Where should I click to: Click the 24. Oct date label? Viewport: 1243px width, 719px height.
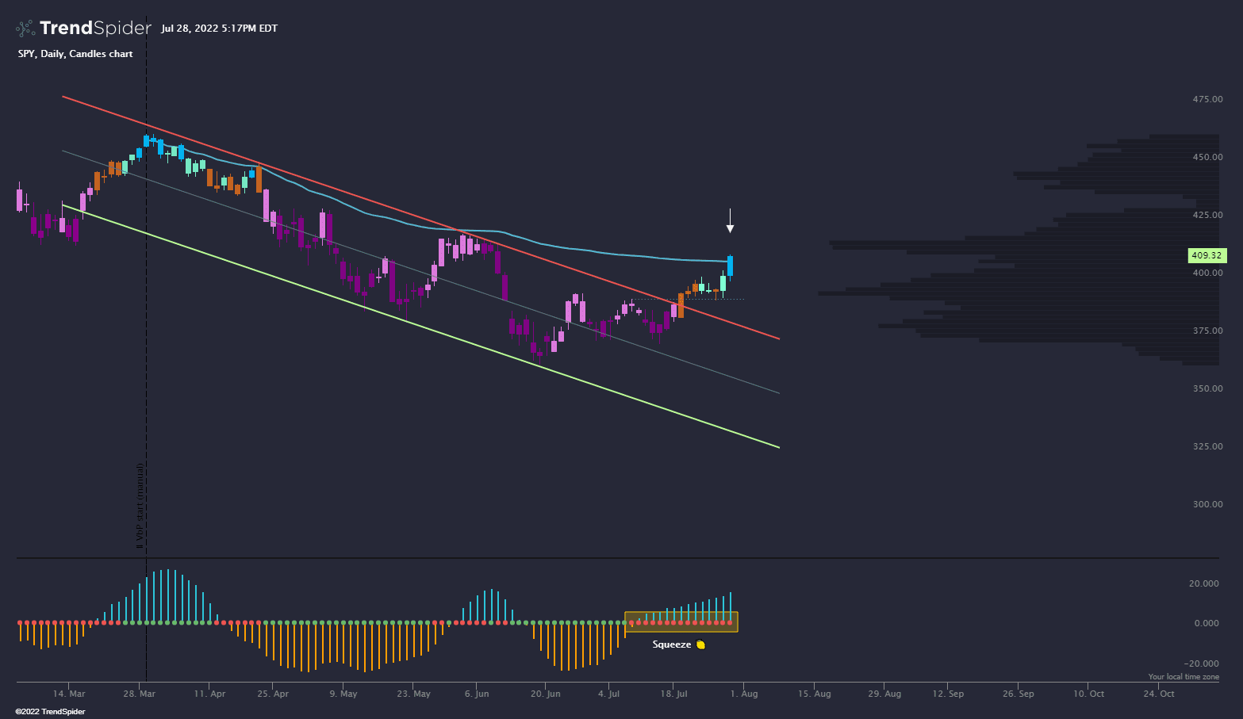[x=1158, y=694]
